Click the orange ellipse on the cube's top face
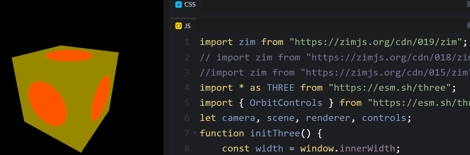Image resolution: width=470 pixels, height=155 pixels. (x=69, y=56)
